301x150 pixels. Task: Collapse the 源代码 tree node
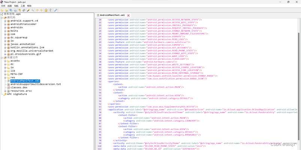click(x=2, y=18)
